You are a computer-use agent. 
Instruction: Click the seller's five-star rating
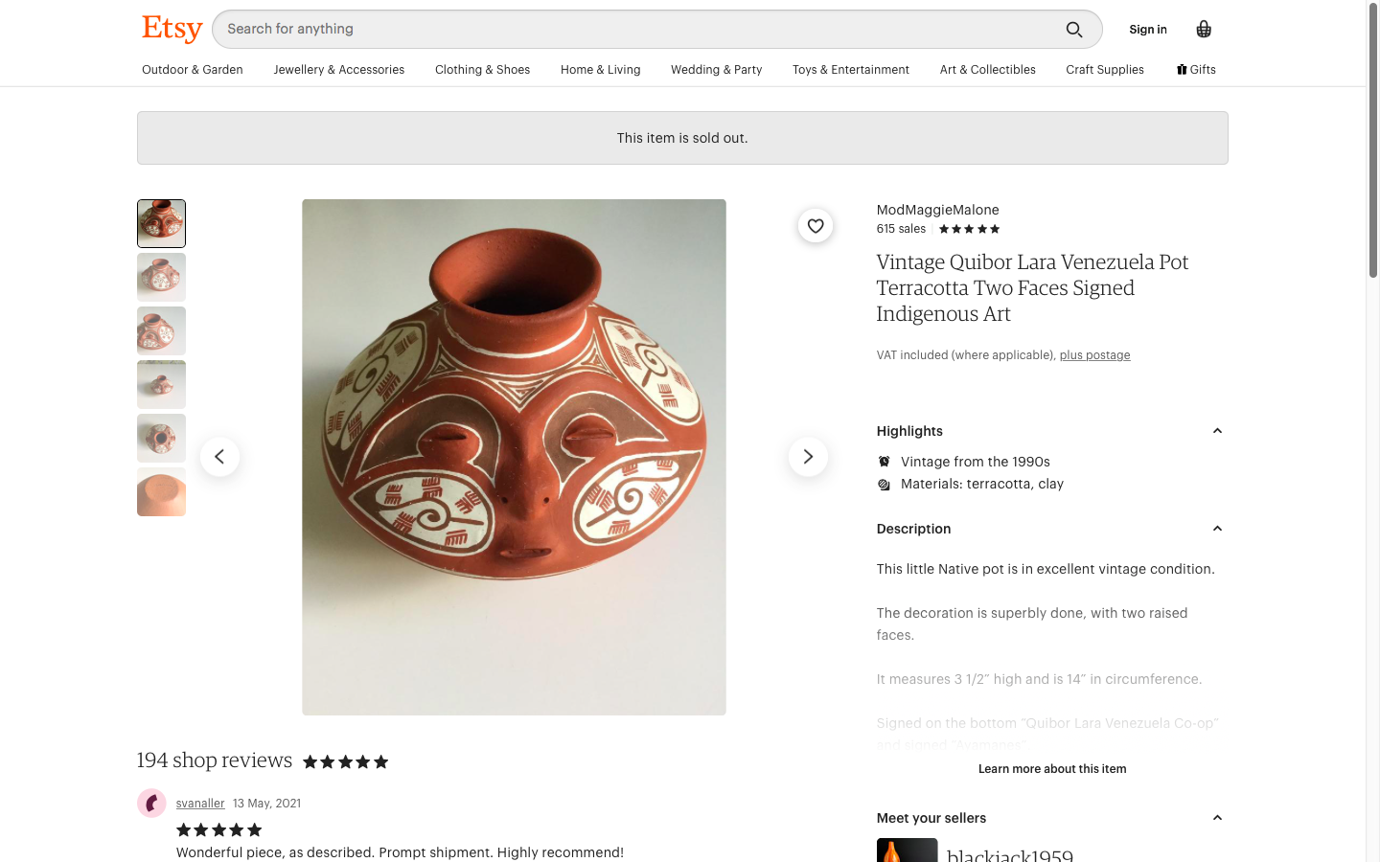click(x=969, y=229)
